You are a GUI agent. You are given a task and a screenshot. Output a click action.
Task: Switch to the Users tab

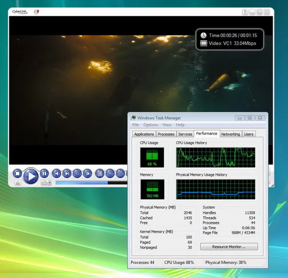249,134
